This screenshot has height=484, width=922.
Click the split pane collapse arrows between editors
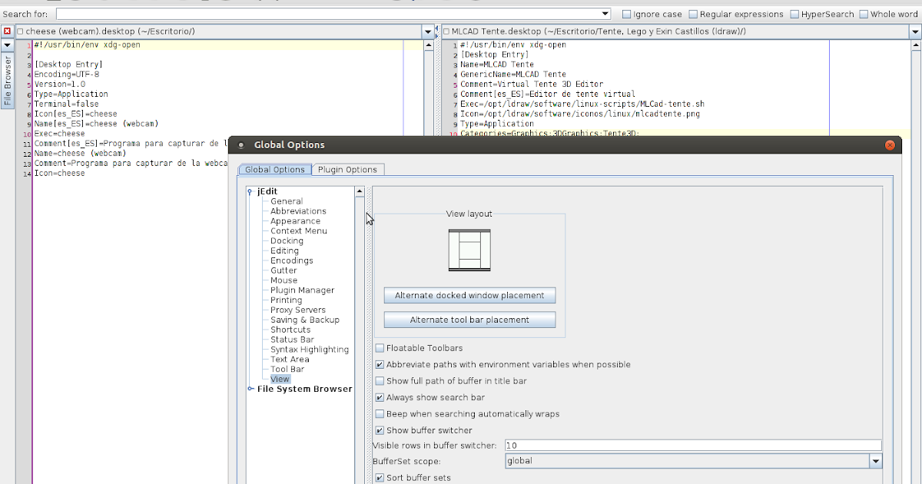click(438, 32)
